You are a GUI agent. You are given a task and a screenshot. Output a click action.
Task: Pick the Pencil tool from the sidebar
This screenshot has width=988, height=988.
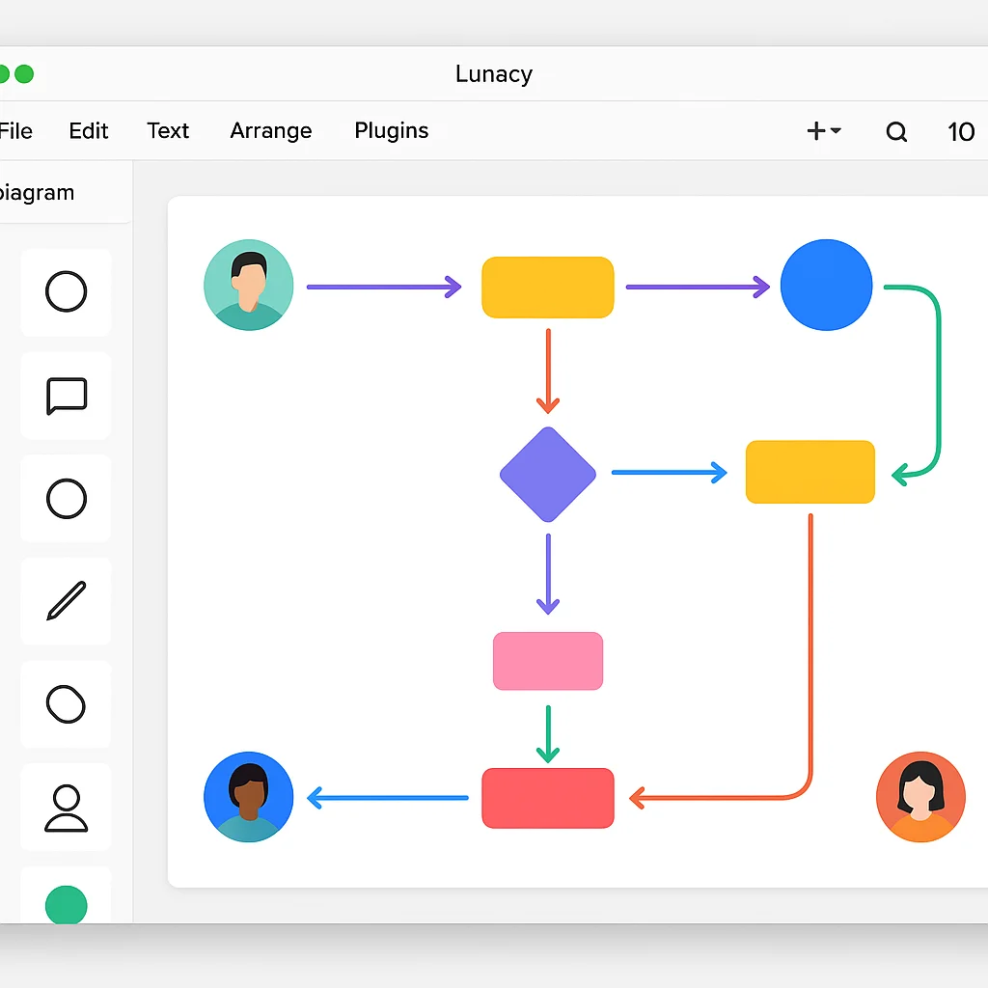pyautogui.click(x=66, y=601)
